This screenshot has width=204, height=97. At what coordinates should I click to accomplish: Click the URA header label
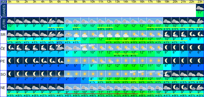pos(3,2)
